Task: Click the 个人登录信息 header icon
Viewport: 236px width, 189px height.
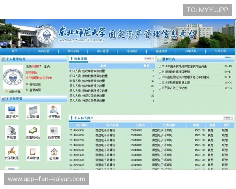Action: click(3, 59)
